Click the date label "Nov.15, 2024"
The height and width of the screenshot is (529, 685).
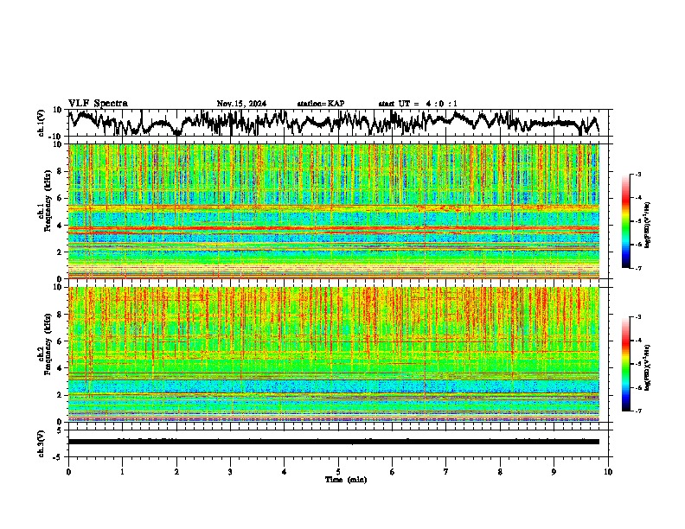[241, 104]
